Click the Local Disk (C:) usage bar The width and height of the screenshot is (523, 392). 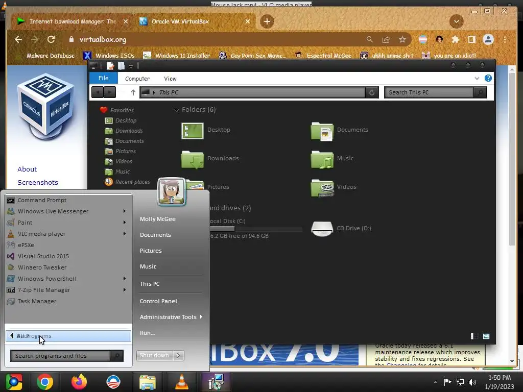[256, 229]
